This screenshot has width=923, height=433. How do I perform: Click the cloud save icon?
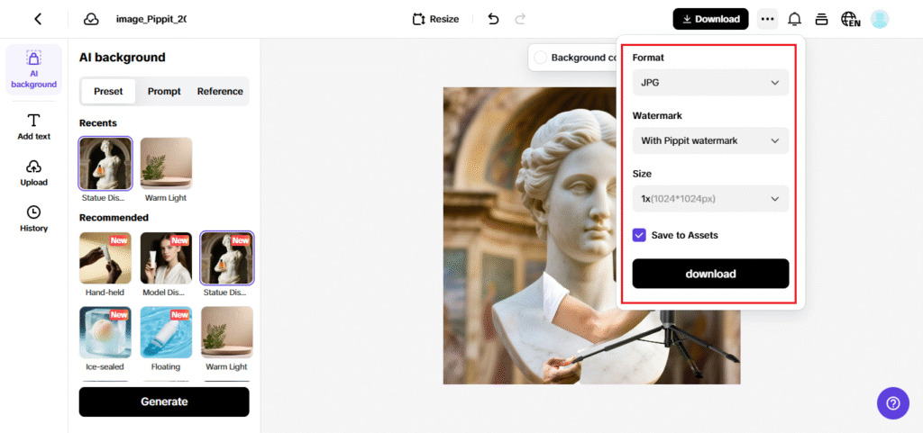click(91, 19)
